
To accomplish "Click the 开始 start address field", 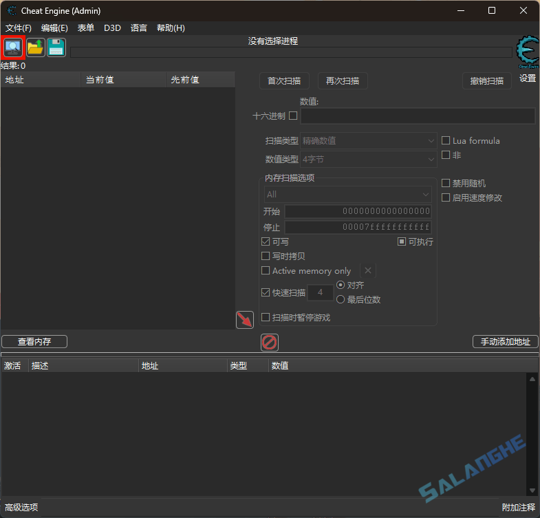I will 358,211.
